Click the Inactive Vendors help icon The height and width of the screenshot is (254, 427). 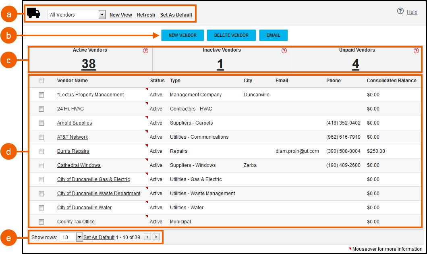point(284,50)
